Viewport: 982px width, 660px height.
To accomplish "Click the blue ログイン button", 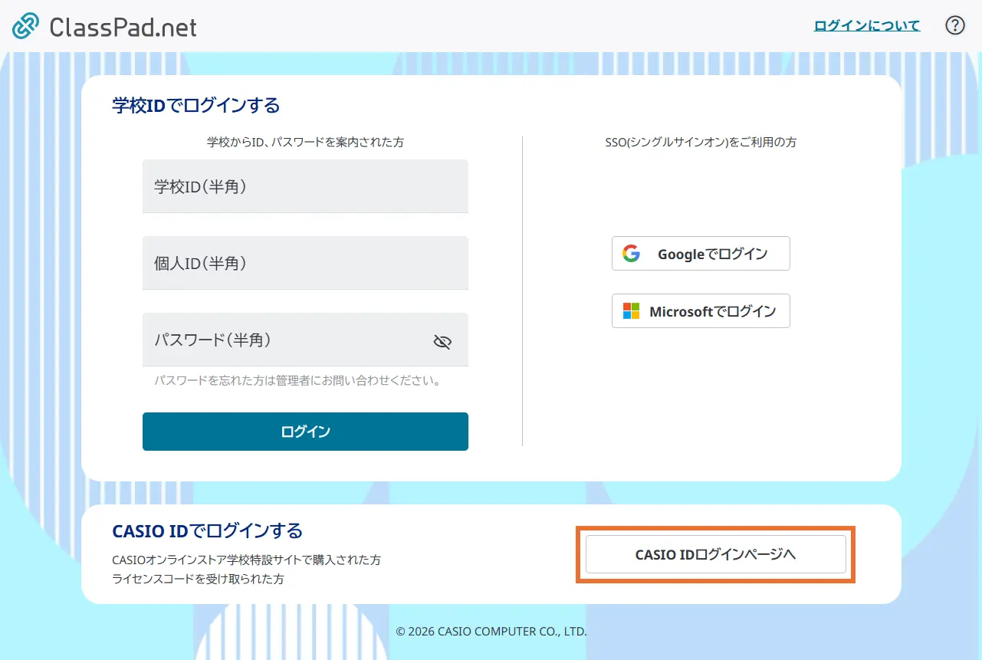I will [305, 432].
